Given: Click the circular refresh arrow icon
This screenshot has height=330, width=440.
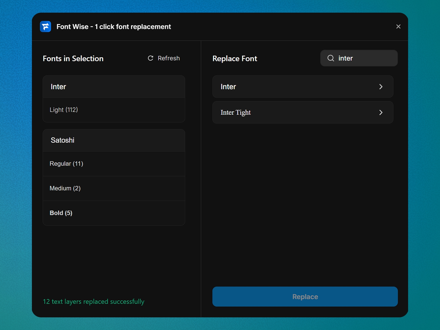Looking at the screenshot, I should coord(150,58).
